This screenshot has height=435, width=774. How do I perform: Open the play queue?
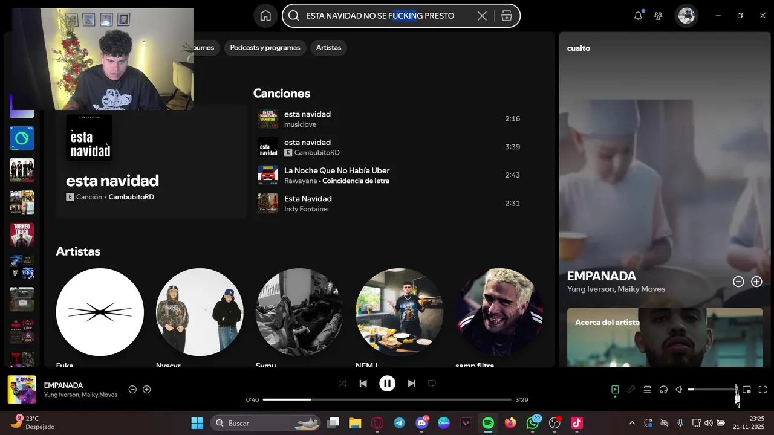(647, 390)
